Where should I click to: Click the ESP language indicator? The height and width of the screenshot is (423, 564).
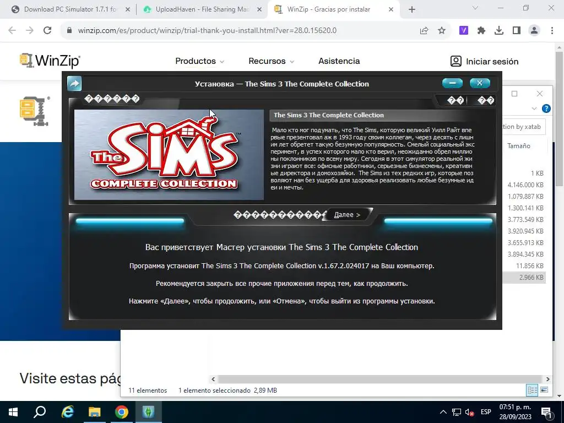486,412
